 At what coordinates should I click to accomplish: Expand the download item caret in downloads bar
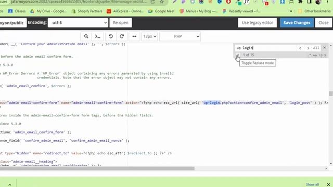[x=10, y=185]
